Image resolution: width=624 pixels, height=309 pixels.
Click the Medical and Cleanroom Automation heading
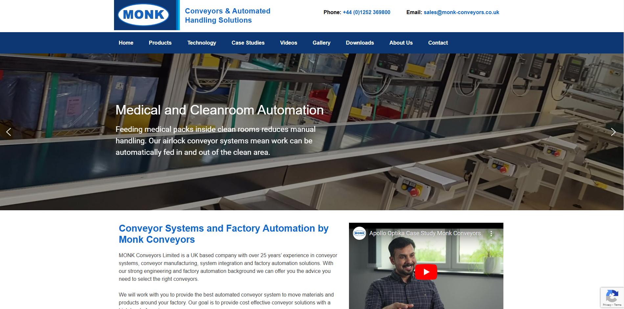pyautogui.click(x=220, y=110)
